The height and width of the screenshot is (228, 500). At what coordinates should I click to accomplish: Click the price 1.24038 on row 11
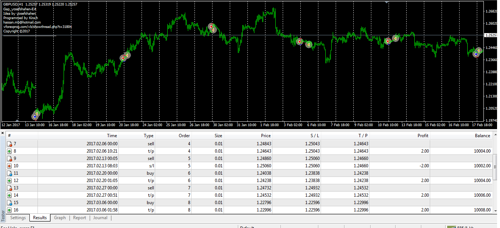(x=264, y=173)
